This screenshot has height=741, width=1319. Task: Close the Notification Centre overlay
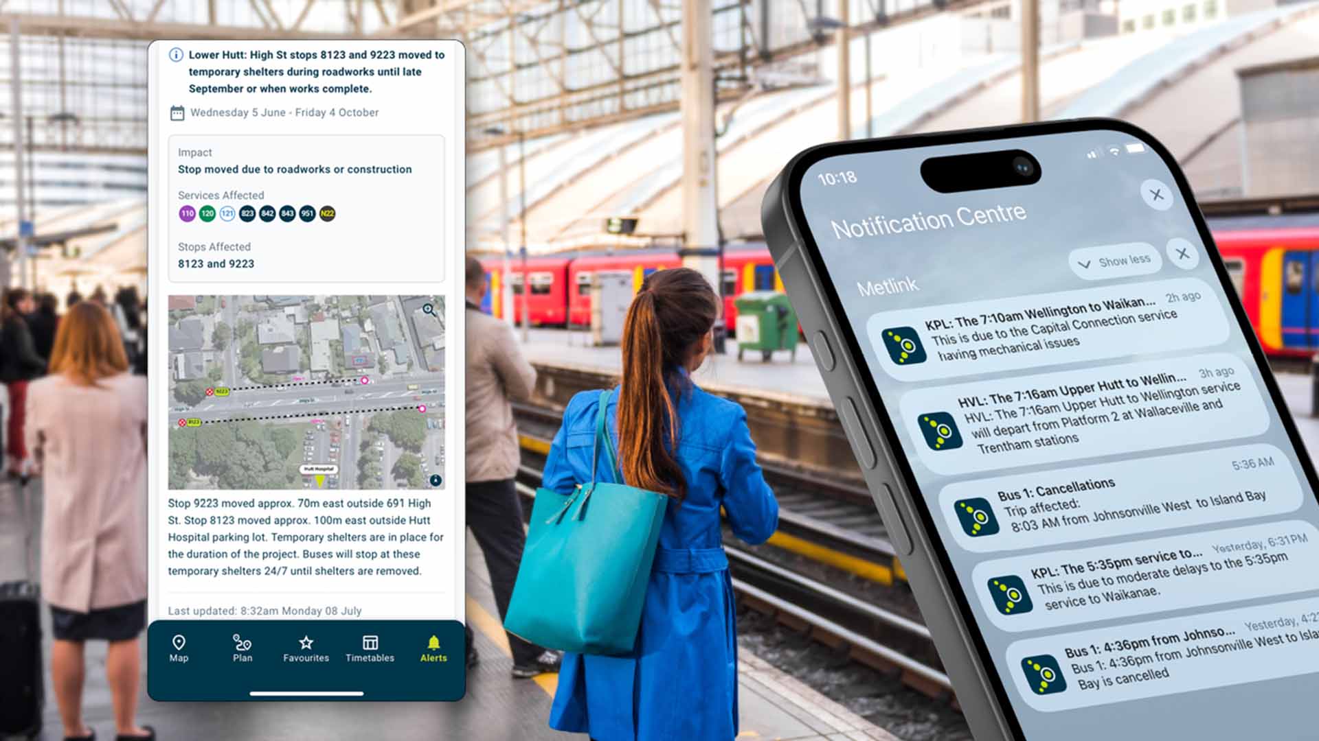pyautogui.click(x=1158, y=195)
